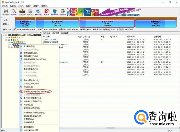180x132 pixels.
Task: Expand the 软件游戏(D:) tree node
Action: pyautogui.click(x=9, y=42)
